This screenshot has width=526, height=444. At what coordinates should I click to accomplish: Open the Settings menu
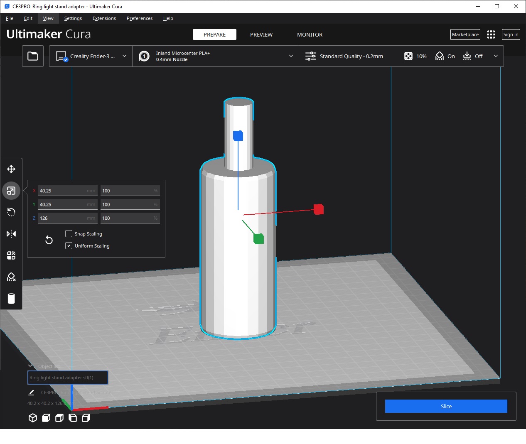point(73,18)
